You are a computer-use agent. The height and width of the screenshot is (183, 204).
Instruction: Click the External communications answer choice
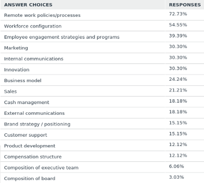[34, 113]
